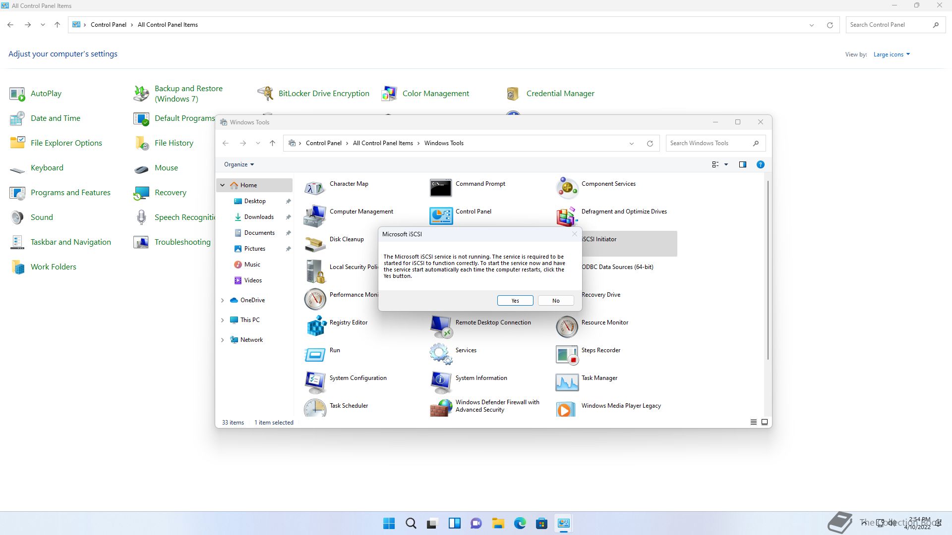
Task: Click the Windows Start button on taskbar
Action: click(x=389, y=523)
